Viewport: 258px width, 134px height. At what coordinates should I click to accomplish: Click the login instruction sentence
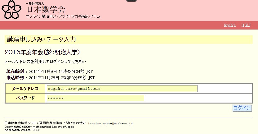(45, 62)
